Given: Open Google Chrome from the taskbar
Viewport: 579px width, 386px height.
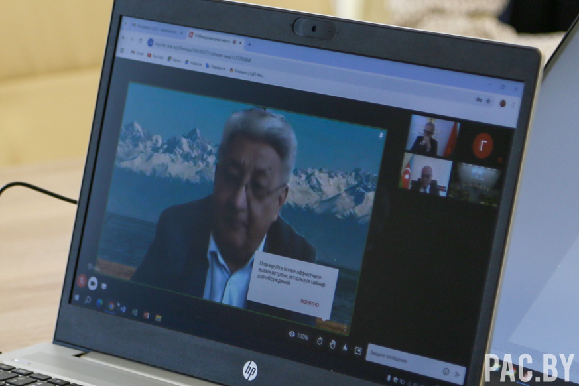Looking at the screenshot, I should [111, 306].
